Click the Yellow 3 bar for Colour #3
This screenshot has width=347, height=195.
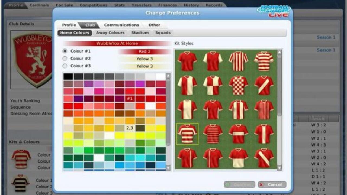pos(144,66)
